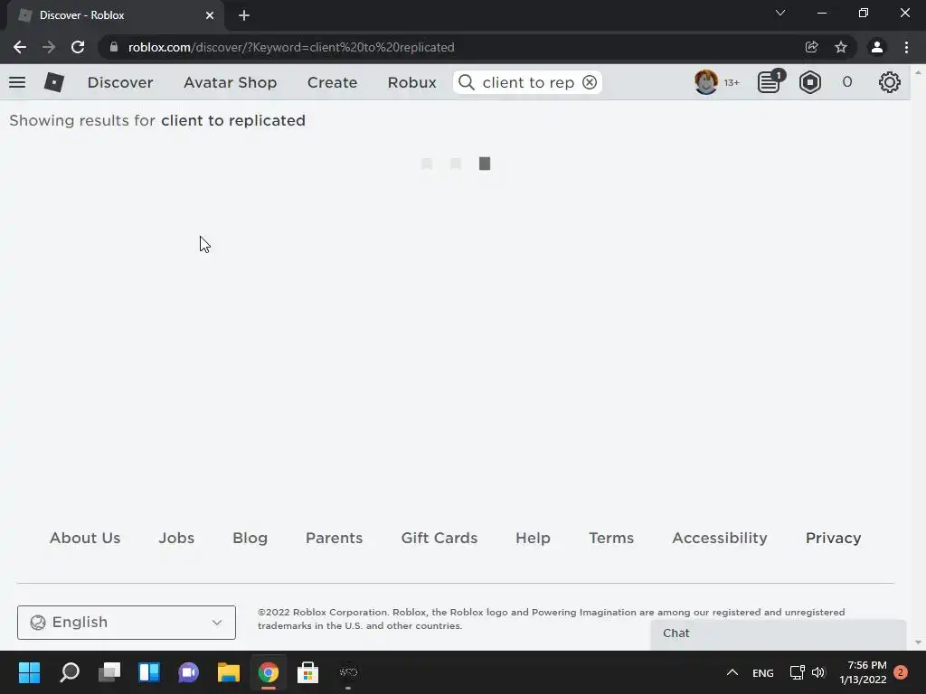
Task: Open the clock and date panel
Action: coord(863,672)
